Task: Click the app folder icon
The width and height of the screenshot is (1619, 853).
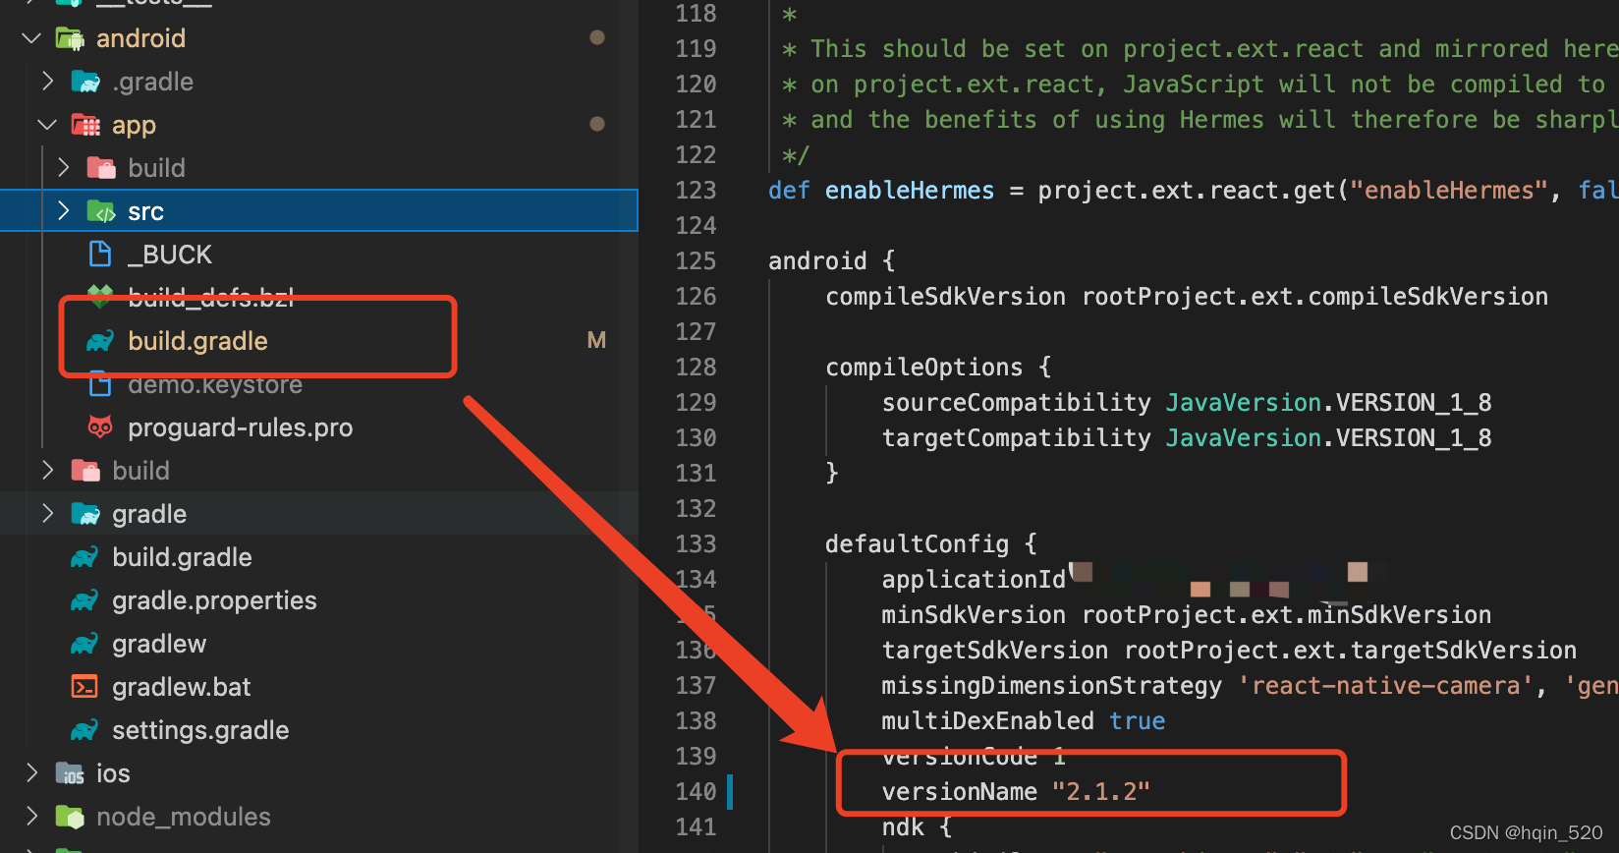Action: pos(85,125)
